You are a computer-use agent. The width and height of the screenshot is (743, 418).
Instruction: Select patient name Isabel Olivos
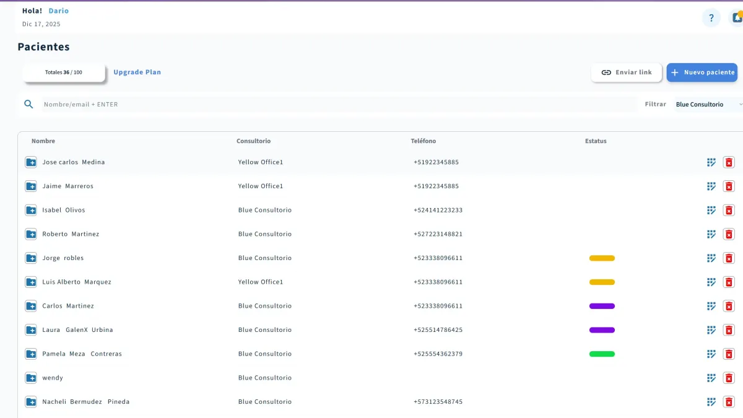(x=64, y=211)
